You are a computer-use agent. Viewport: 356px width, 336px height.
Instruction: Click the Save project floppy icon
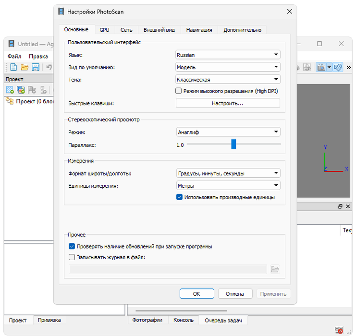click(x=36, y=67)
